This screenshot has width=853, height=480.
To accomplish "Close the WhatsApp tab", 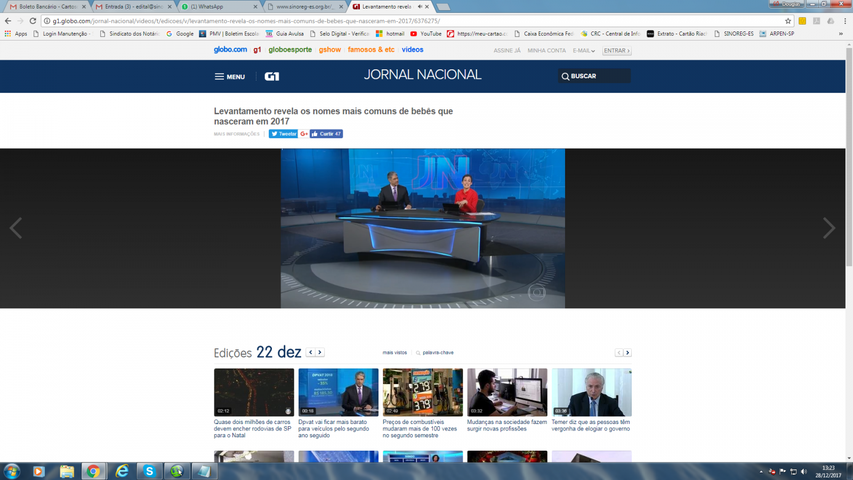I will (255, 6).
